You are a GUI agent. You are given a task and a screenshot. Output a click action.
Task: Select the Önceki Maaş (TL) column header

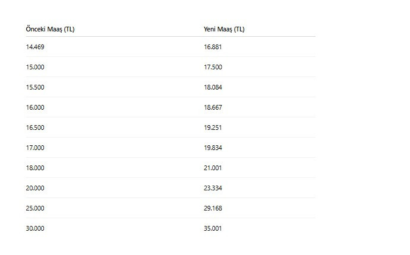click(50, 29)
